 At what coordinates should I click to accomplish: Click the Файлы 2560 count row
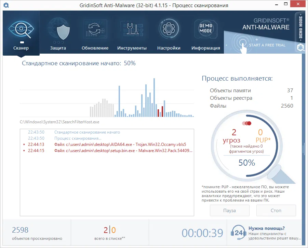click(252, 106)
